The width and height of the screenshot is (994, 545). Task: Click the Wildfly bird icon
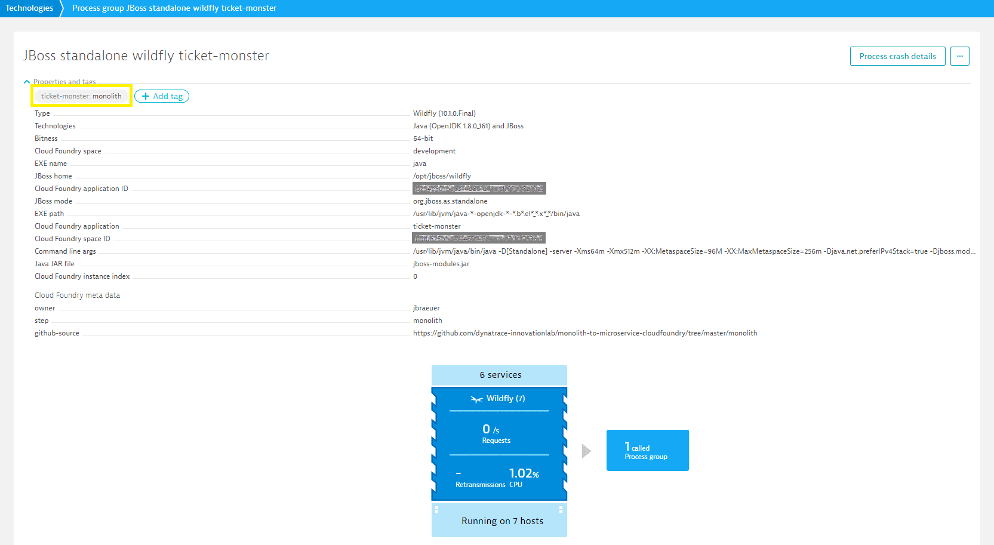pyautogui.click(x=476, y=399)
